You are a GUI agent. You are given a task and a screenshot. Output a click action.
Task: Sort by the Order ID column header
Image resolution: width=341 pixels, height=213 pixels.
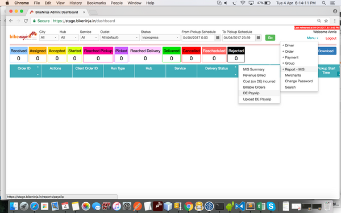(25, 71)
